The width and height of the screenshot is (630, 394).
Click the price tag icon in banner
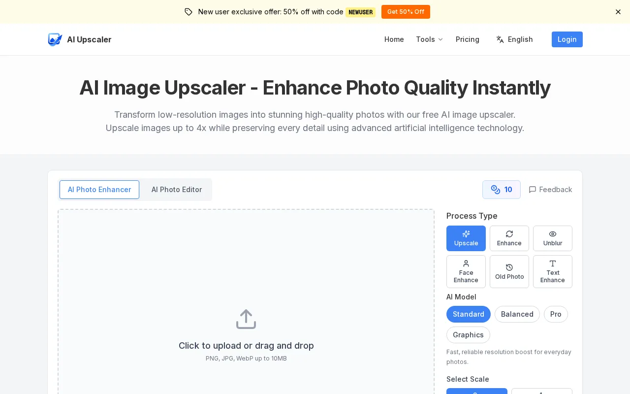coord(189,12)
